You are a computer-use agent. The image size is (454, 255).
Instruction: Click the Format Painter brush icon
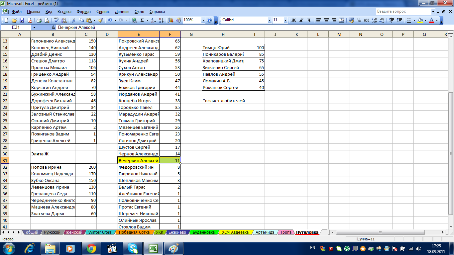[100, 20]
